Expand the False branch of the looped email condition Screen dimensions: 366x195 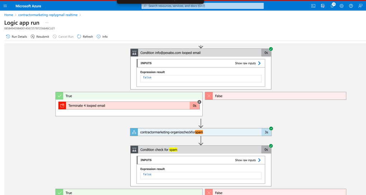point(275,96)
